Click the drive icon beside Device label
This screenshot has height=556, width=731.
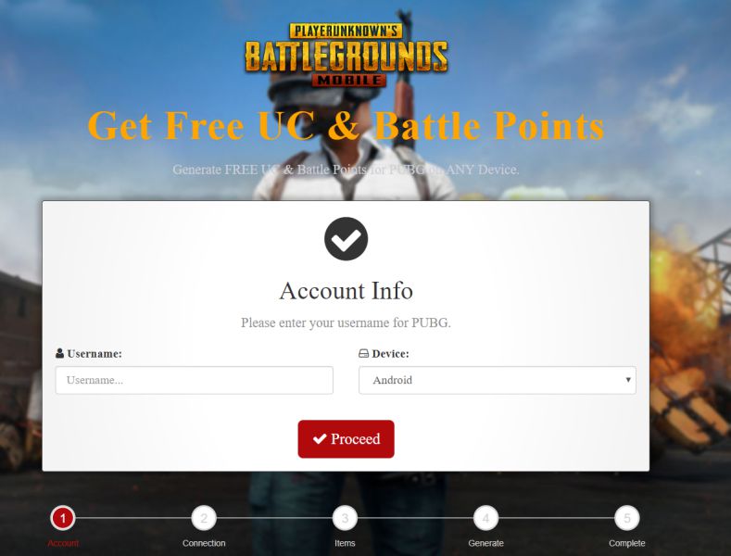363,353
